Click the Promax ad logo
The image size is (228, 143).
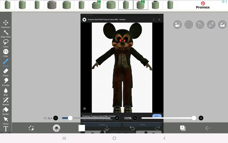tap(203, 5)
